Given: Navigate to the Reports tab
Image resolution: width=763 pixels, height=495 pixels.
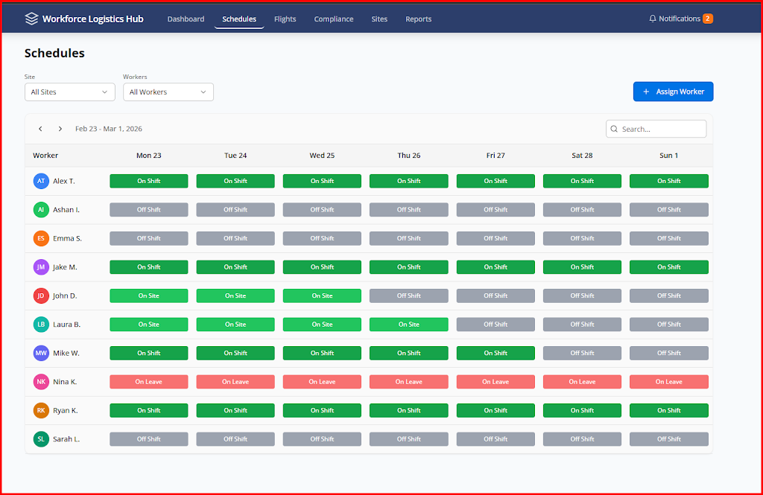Looking at the screenshot, I should [x=418, y=19].
